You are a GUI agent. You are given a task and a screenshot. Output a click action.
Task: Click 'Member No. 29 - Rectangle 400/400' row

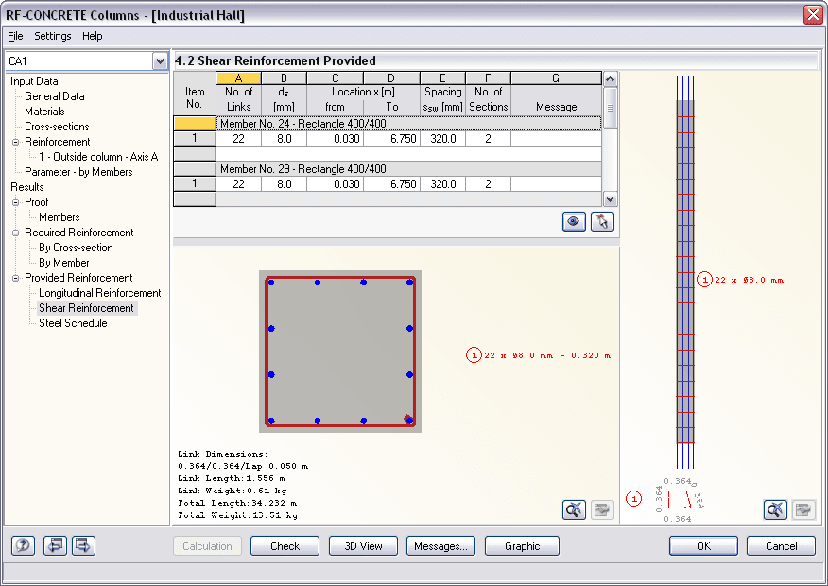408,169
